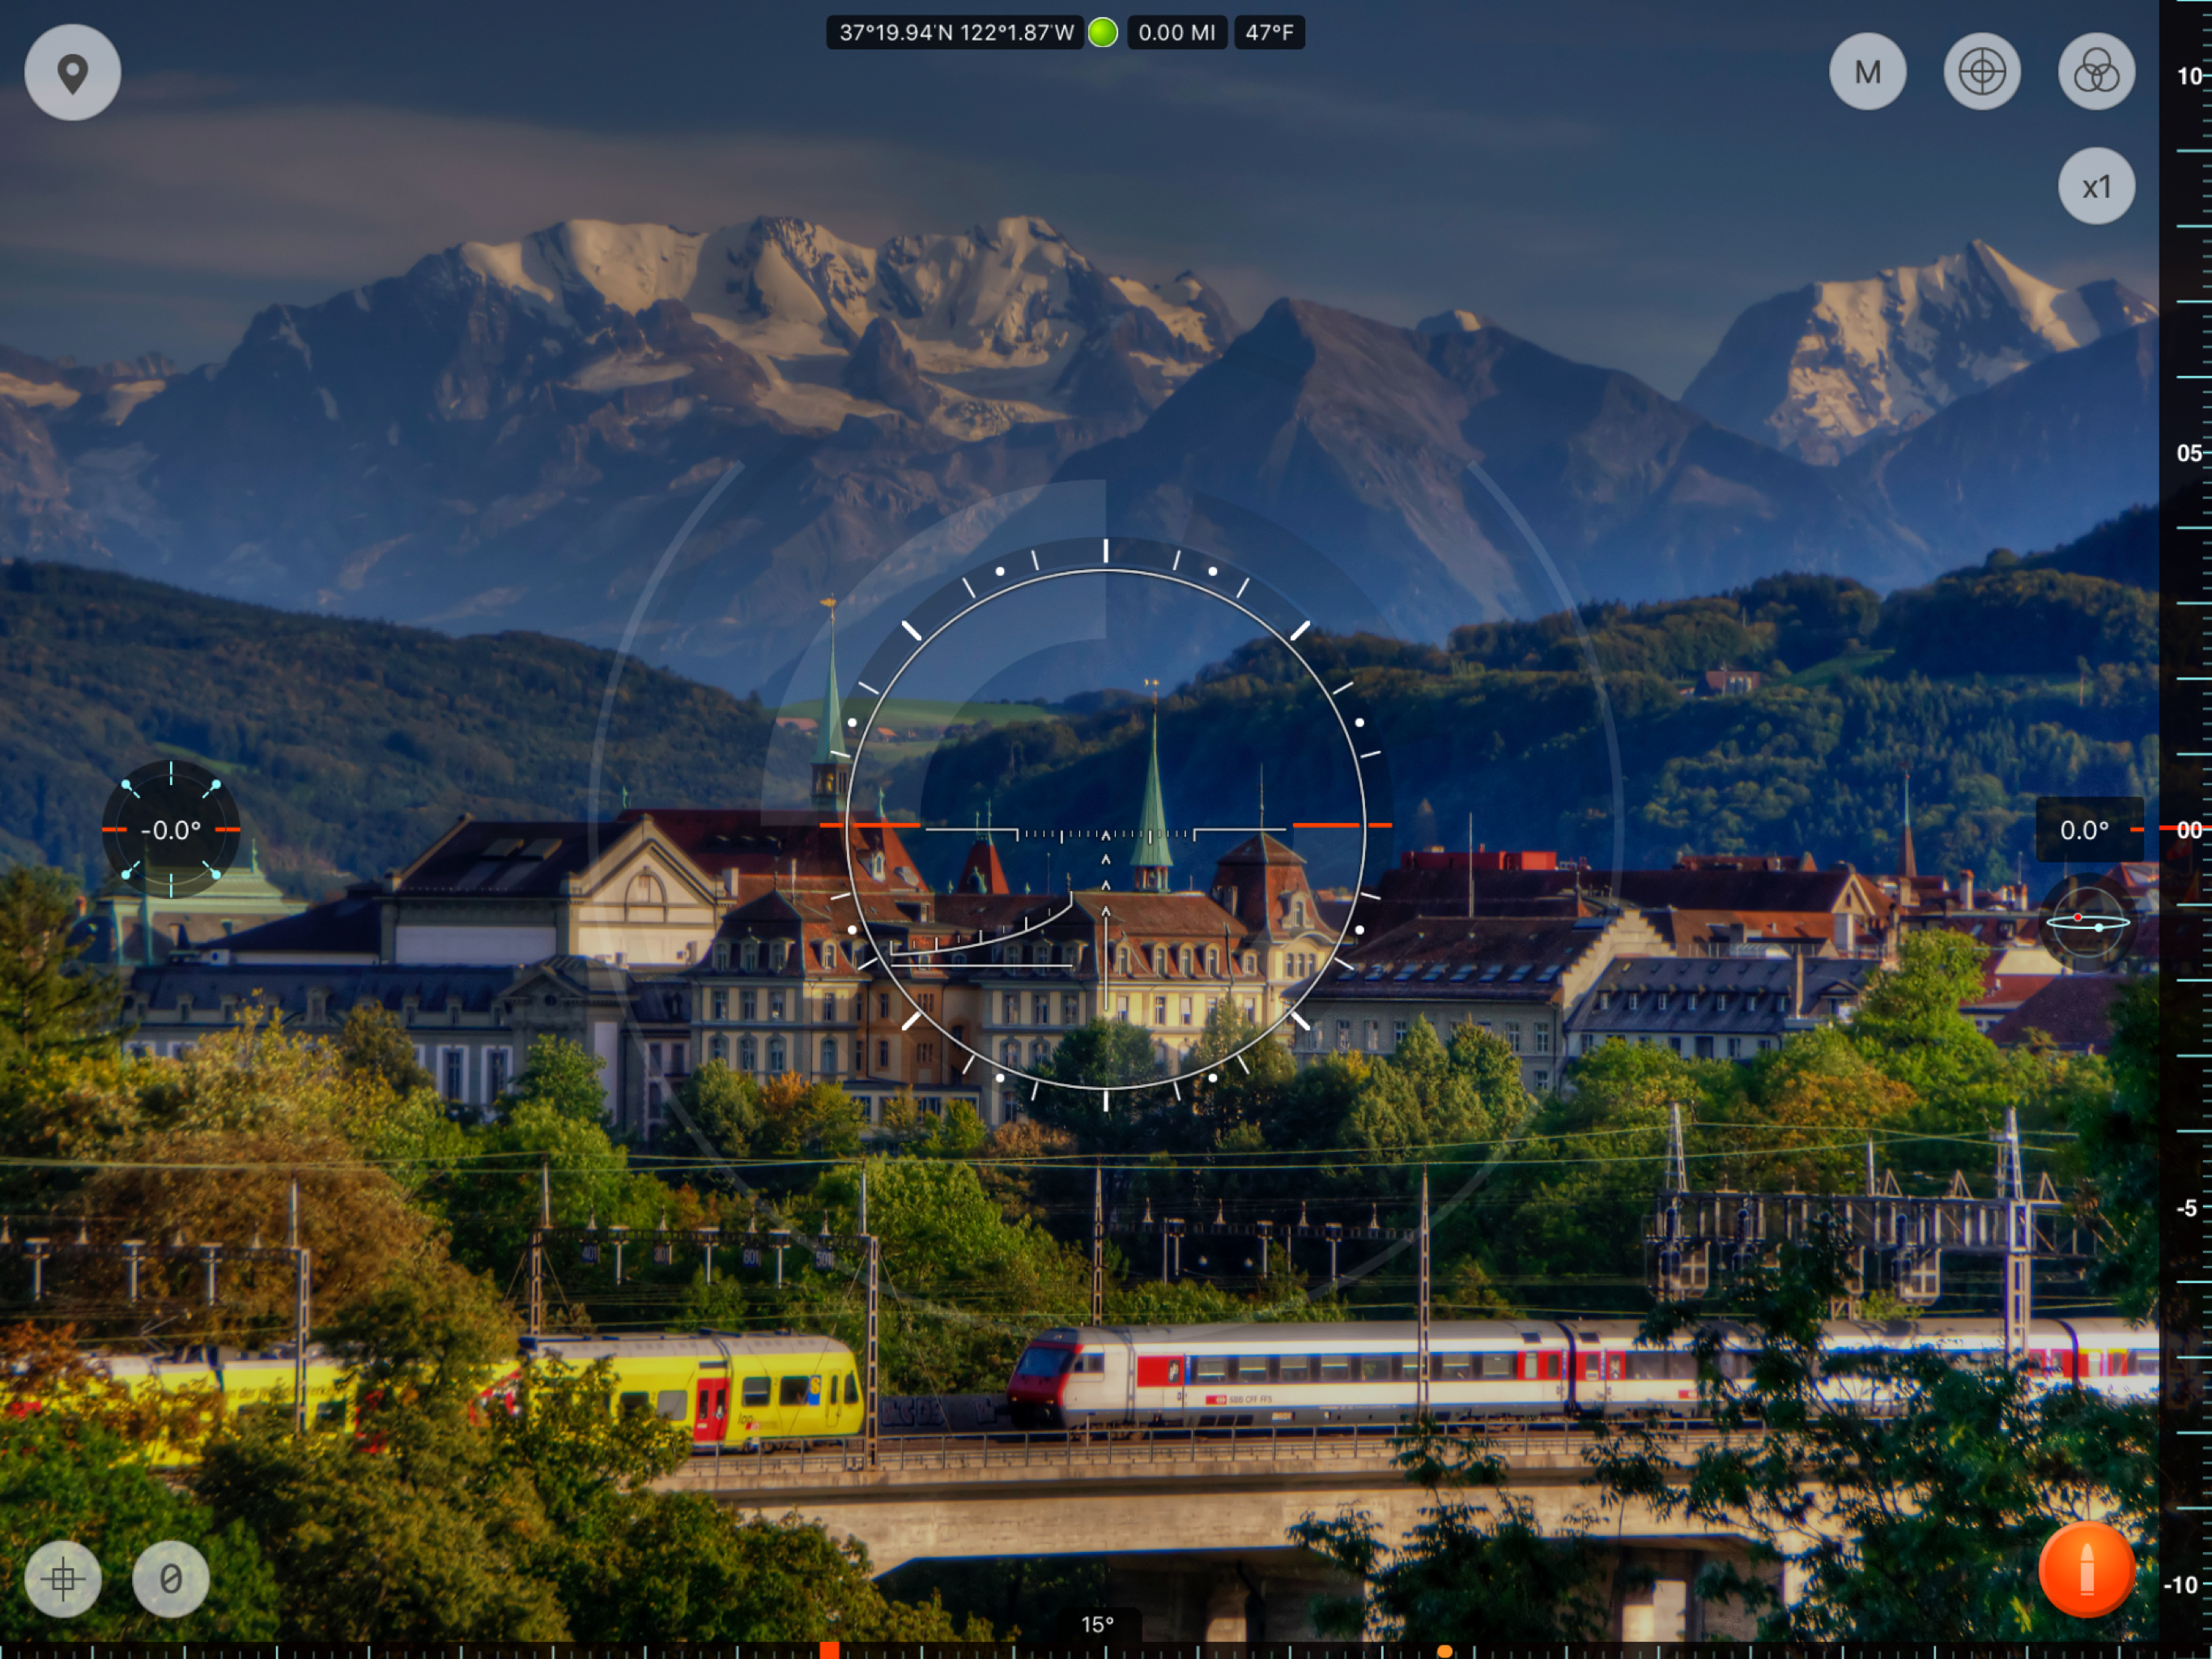Tap the orange camera shutter button

click(x=2086, y=1569)
